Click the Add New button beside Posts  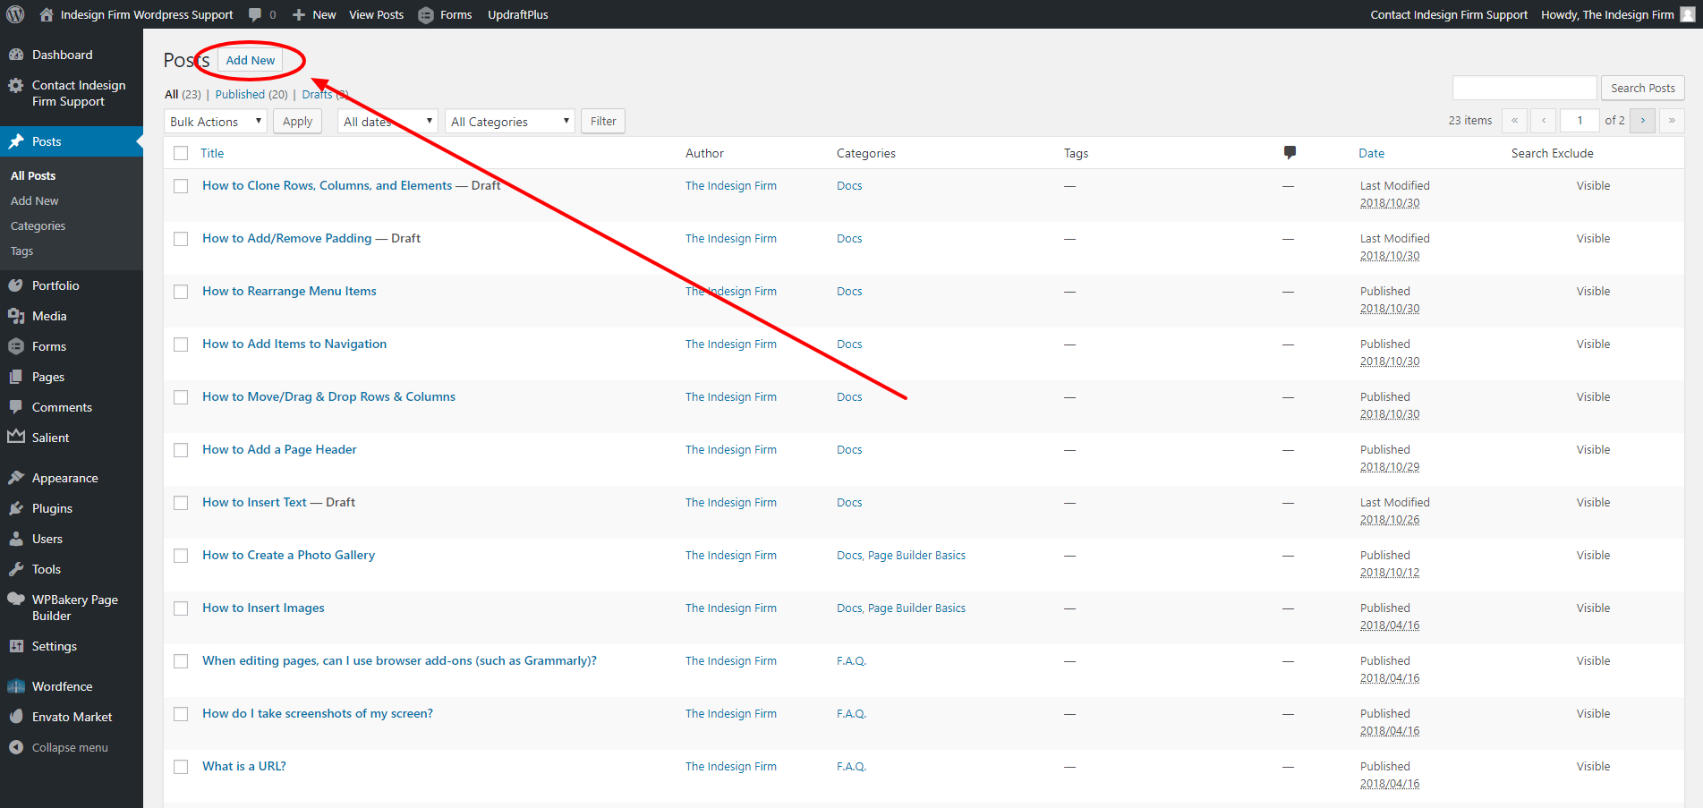click(x=250, y=60)
